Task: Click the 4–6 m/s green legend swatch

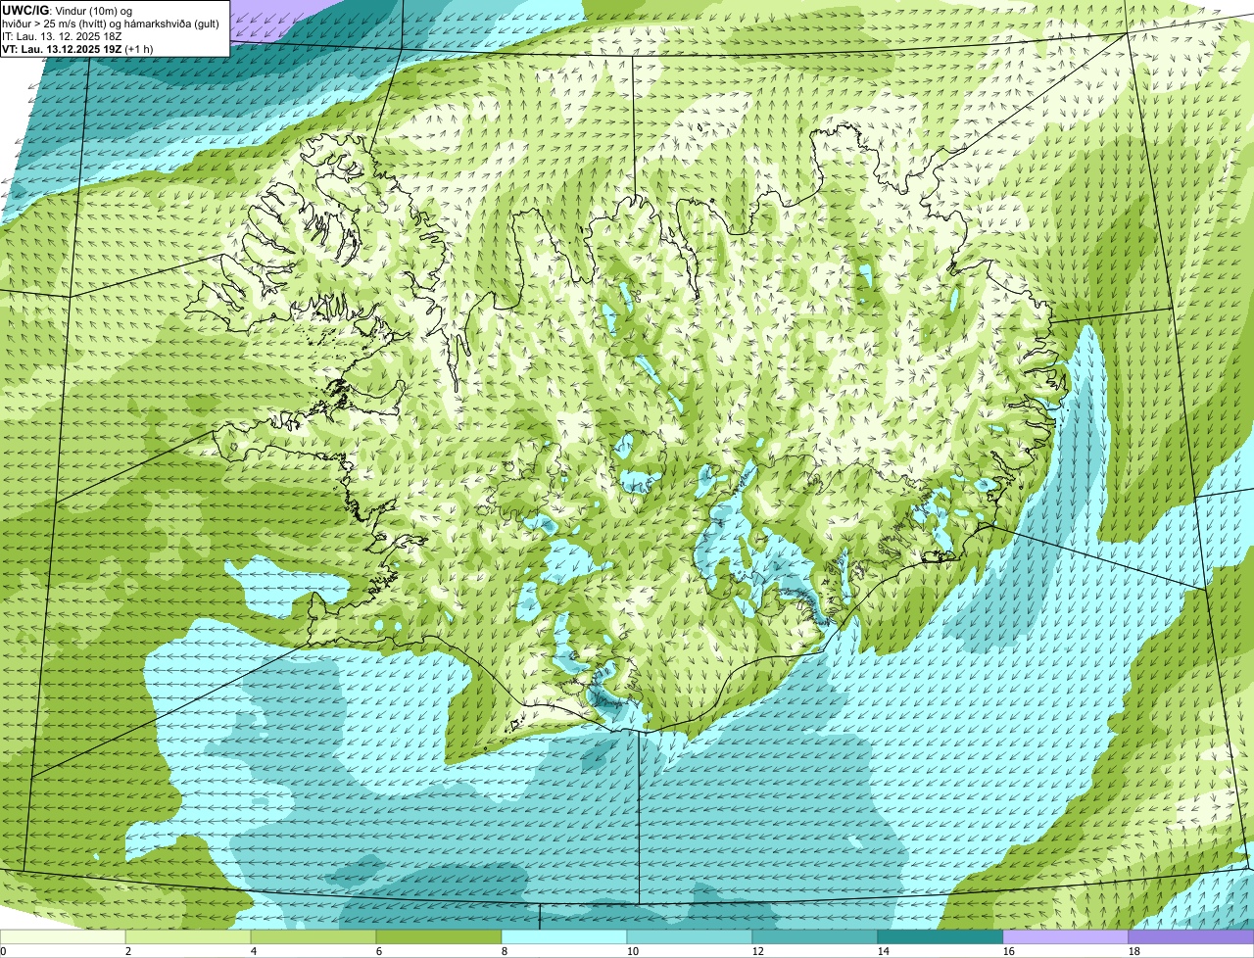Action: (313, 936)
